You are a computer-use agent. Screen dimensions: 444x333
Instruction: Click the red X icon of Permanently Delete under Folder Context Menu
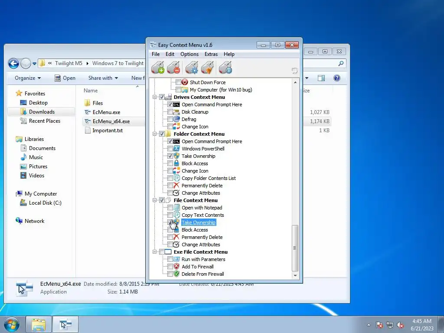176,186
